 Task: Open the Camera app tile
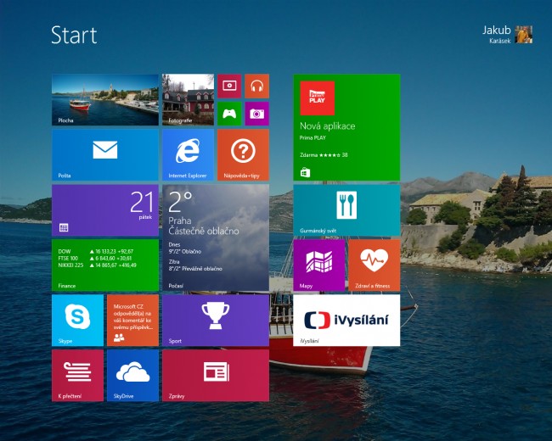point(257,114)
